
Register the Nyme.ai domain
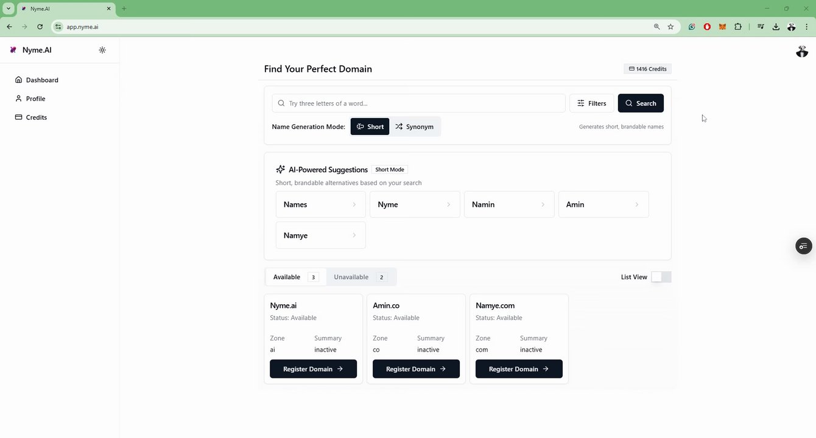pos(313,369)
